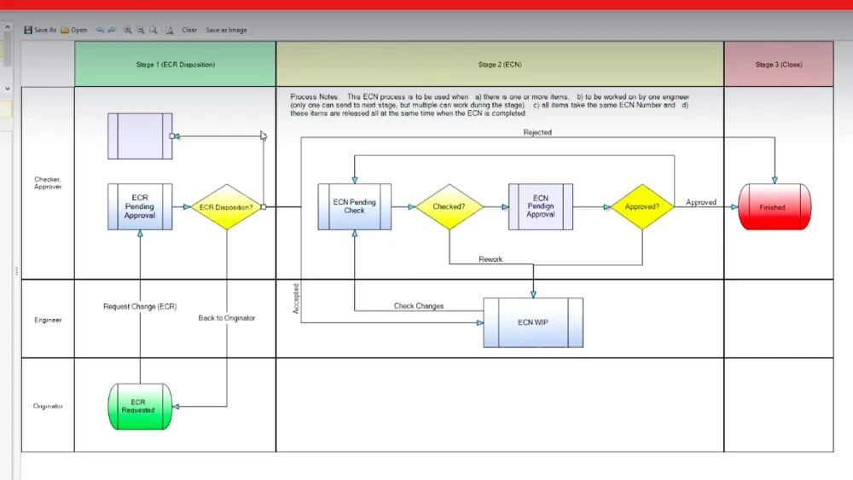Select the ECR Disposition? decision diamond
Viewport: 853px width, 480px height.
pos(226,207)
